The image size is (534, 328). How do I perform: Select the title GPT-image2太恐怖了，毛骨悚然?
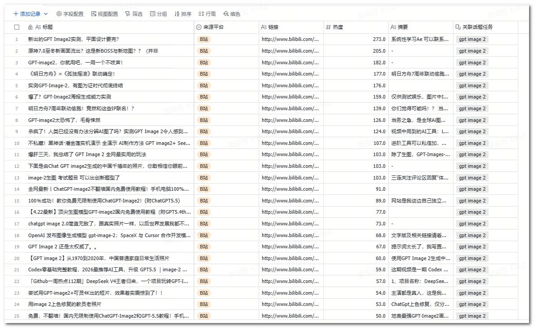pyautogui.click(x=64, y=120)
